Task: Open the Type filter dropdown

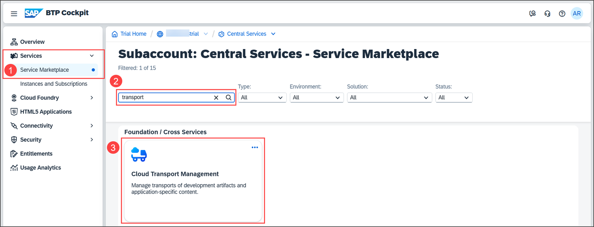Action: click(x=262, y=98)
